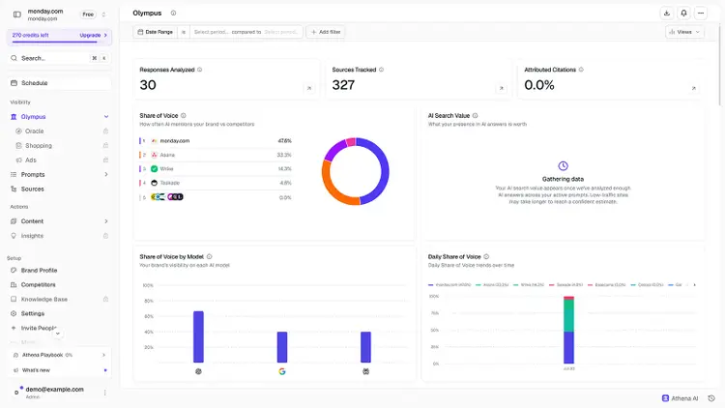This screenshot has height=408, width=725.
Task: Click Invite People
Action: pyautogui.click(x=39, y=328)
